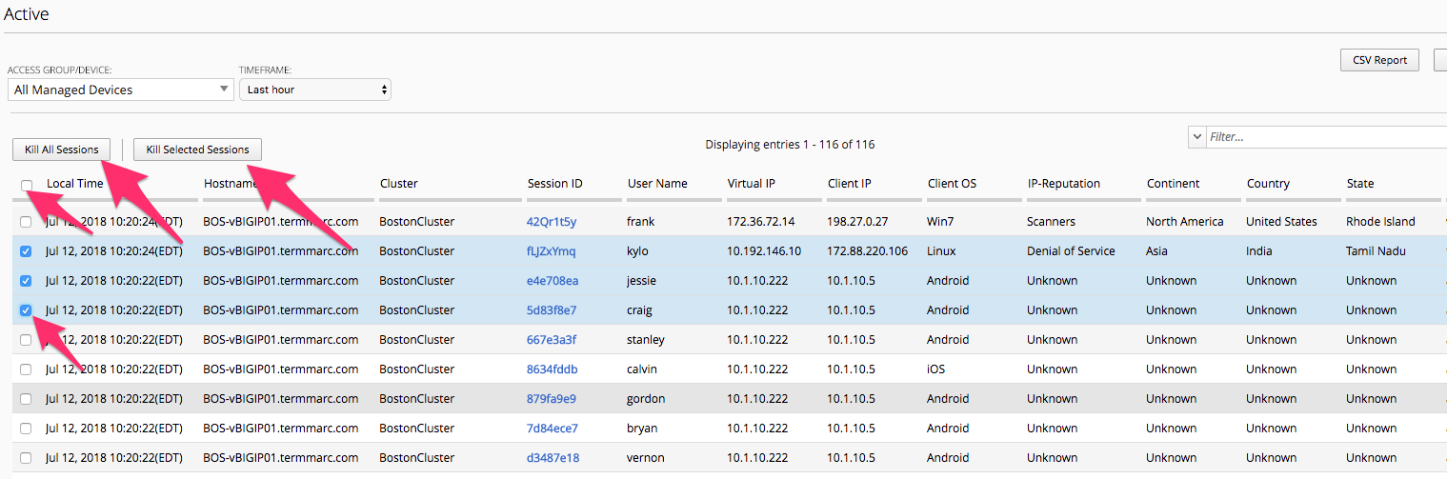Open session ID 42Qr1t5y link

(x=552, y=222)
